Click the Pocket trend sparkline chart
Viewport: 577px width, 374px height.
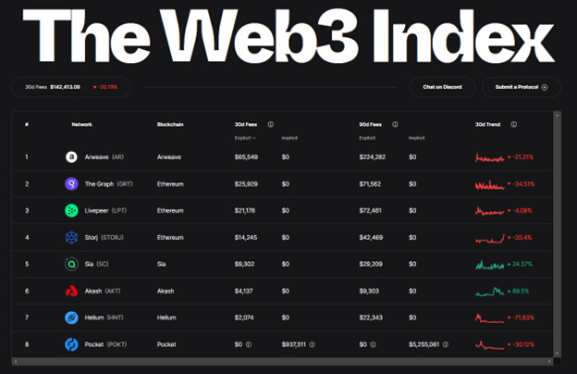[489, 345]
